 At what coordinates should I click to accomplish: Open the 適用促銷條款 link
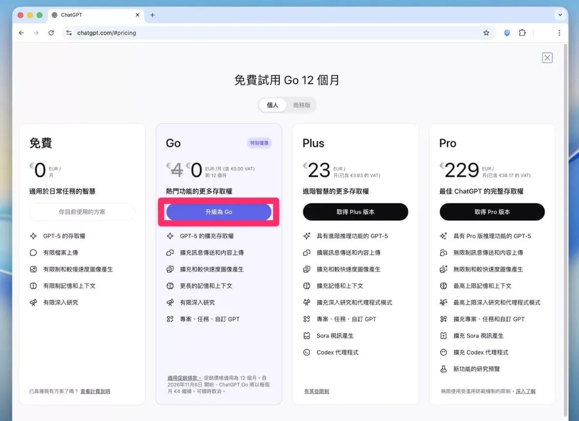(184, 378)
